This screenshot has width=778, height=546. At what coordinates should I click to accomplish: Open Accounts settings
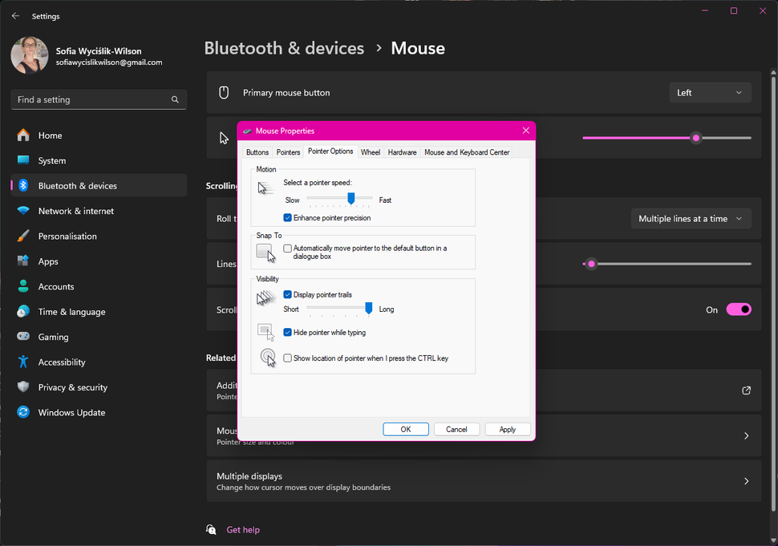tap(56, 286)
